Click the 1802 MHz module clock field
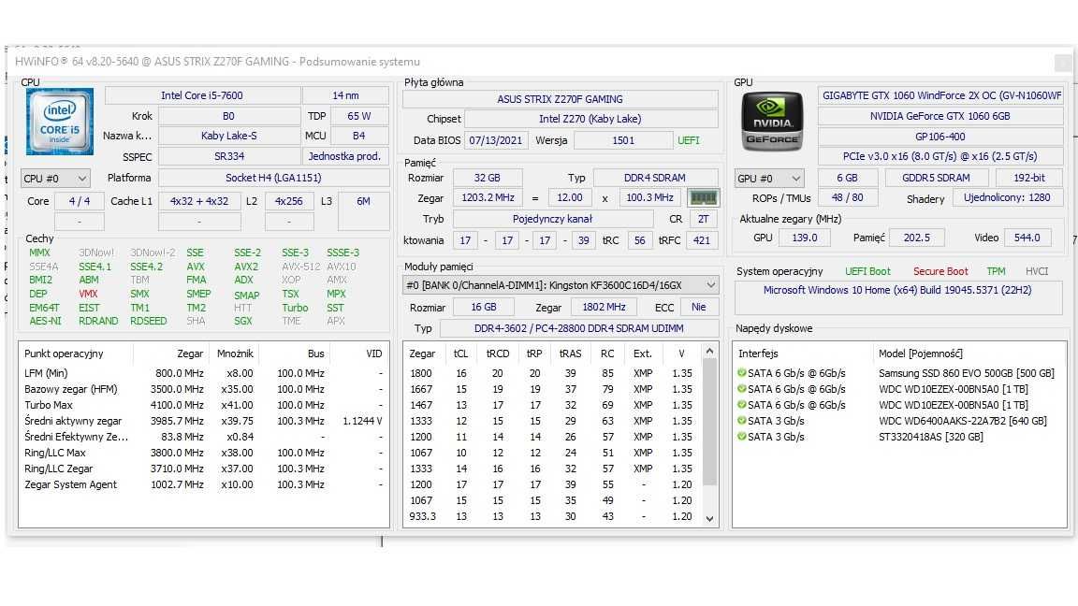This screenshot has width=1078, height=606. point(605,307)
